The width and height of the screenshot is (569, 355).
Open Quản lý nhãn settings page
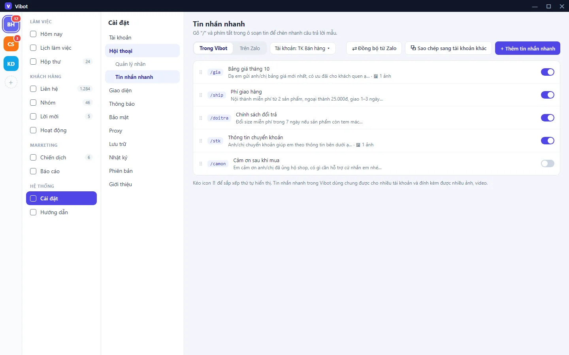[x=142, y=64]
